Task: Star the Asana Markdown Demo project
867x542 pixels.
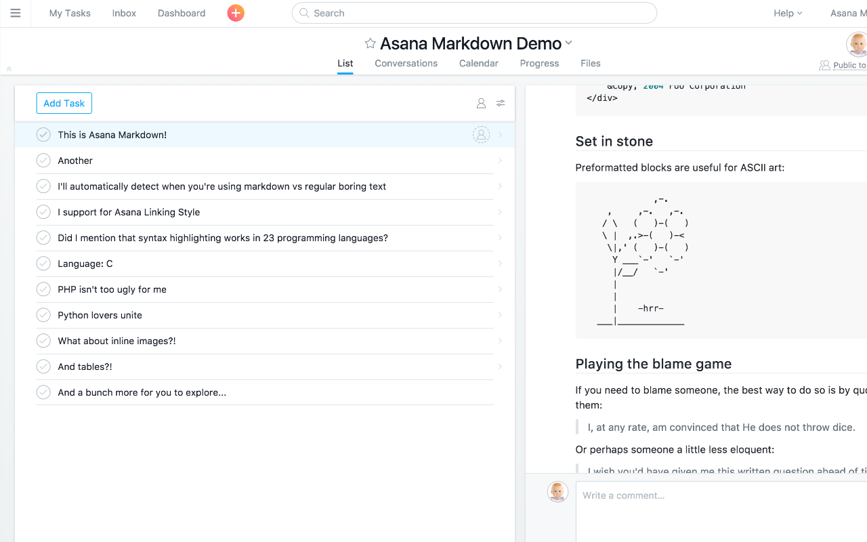Action: coord(370,43)
